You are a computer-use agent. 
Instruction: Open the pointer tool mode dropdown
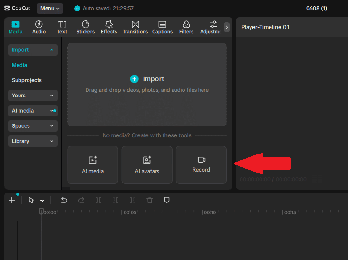tap(42, 201)
